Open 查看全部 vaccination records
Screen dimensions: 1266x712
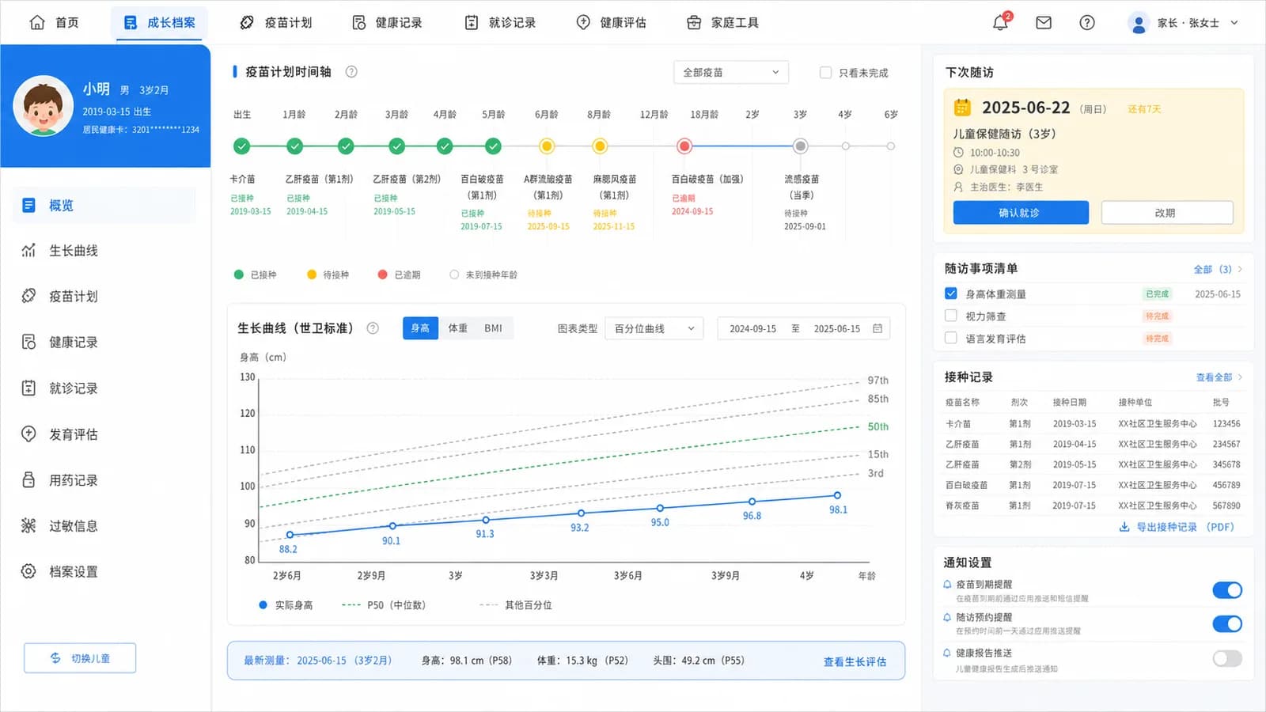[1219, 377]
